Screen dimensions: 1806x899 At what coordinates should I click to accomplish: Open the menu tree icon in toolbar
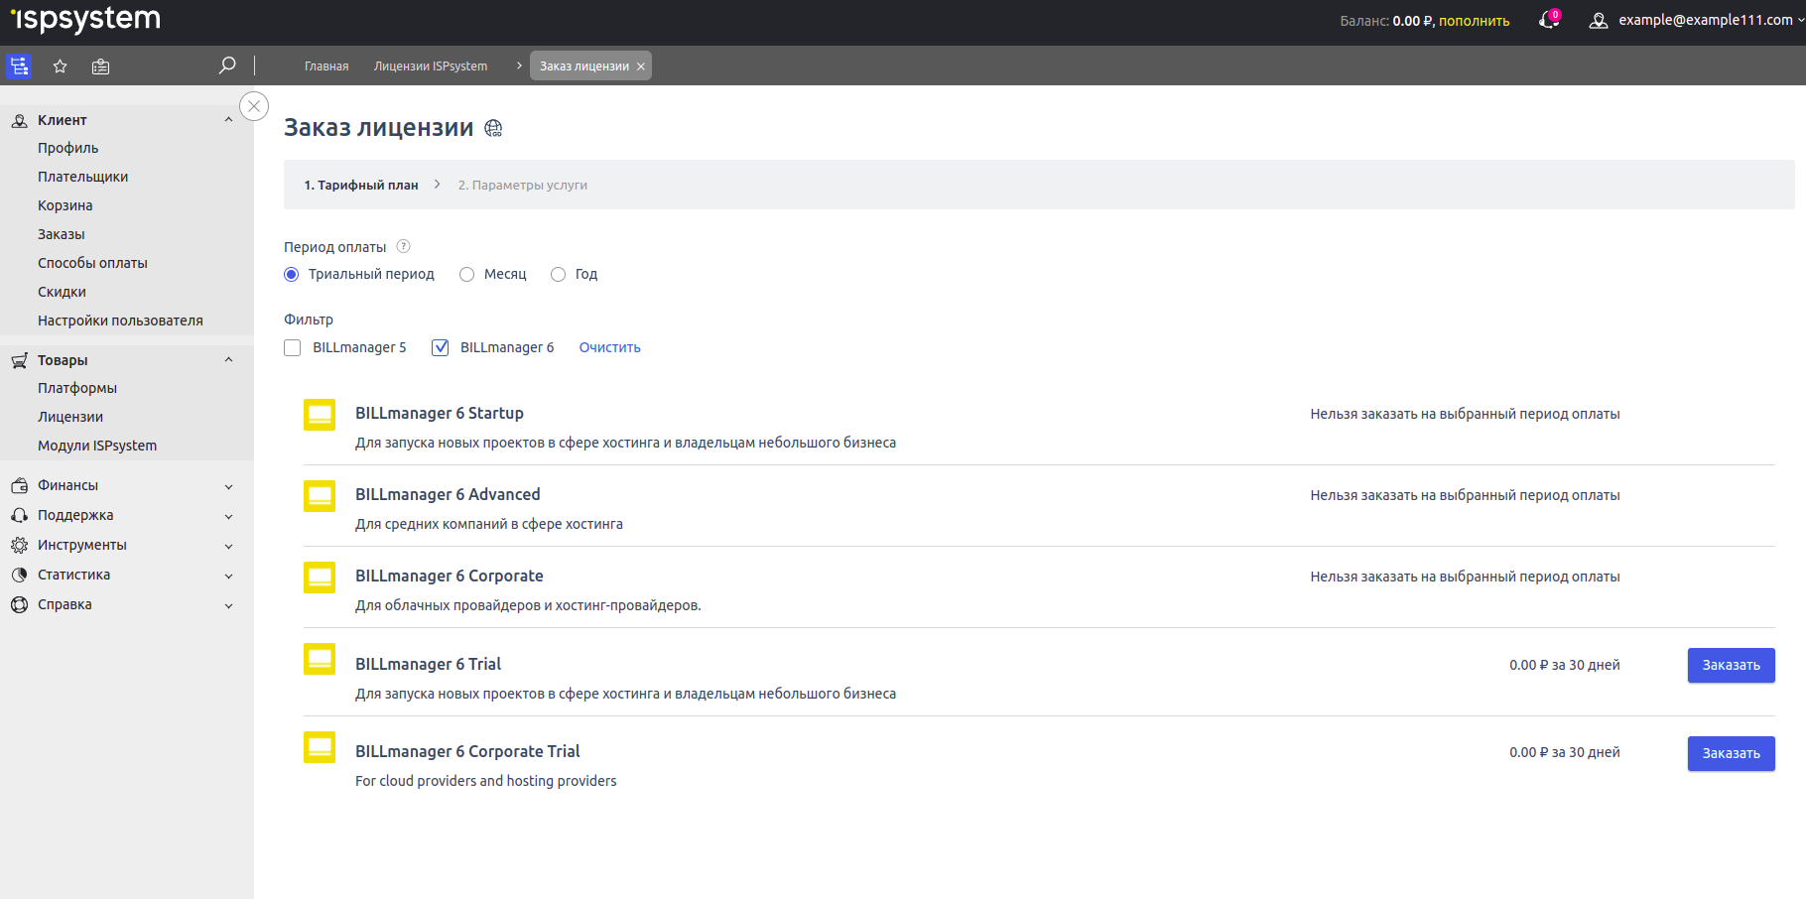point(19,66)
